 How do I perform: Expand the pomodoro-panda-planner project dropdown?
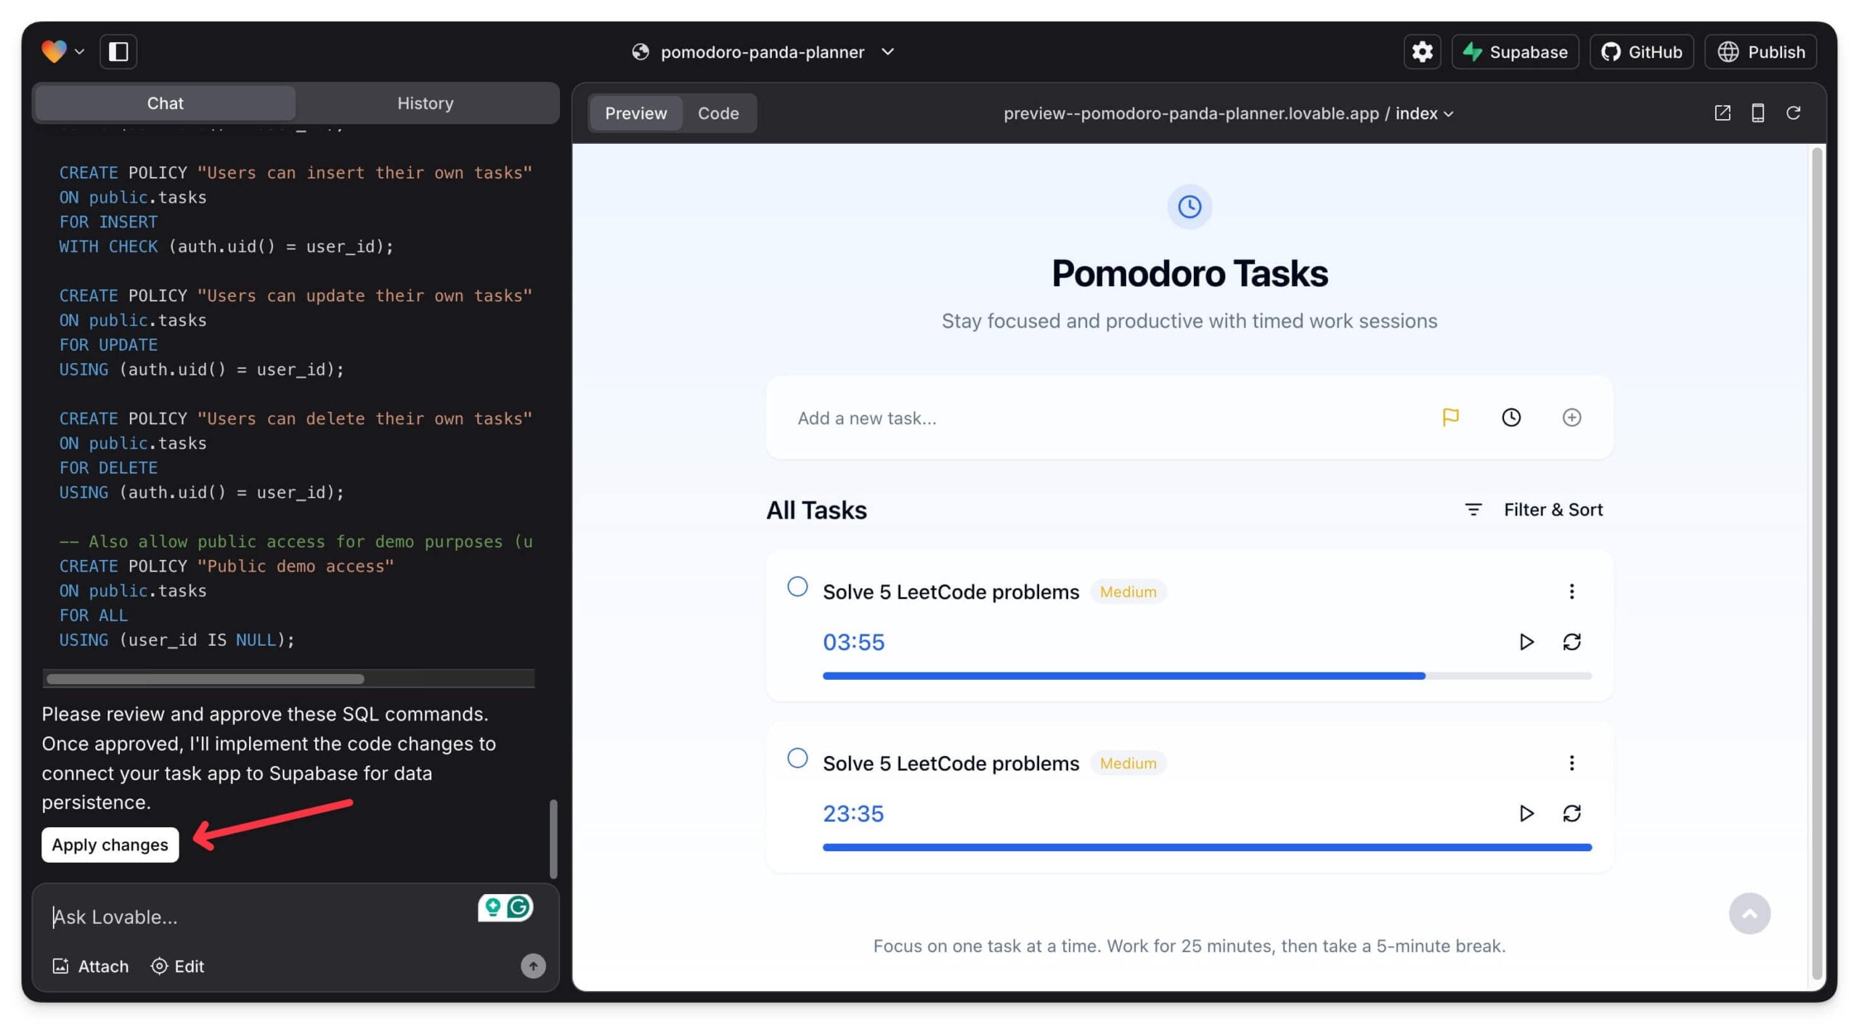(888, 52)
